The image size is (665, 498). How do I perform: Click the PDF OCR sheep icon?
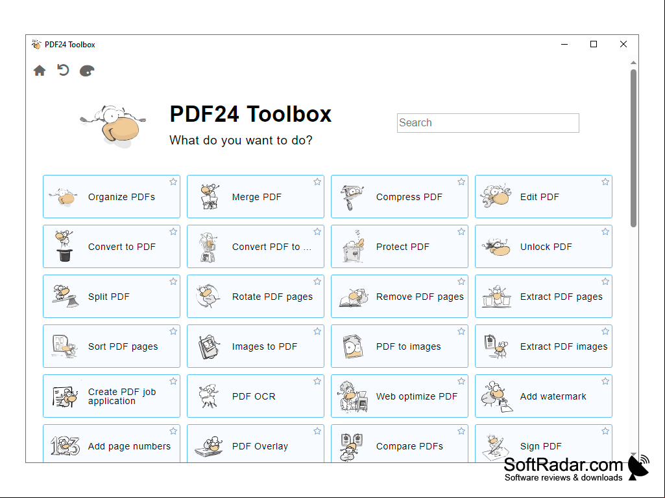(x=208, y=396)
